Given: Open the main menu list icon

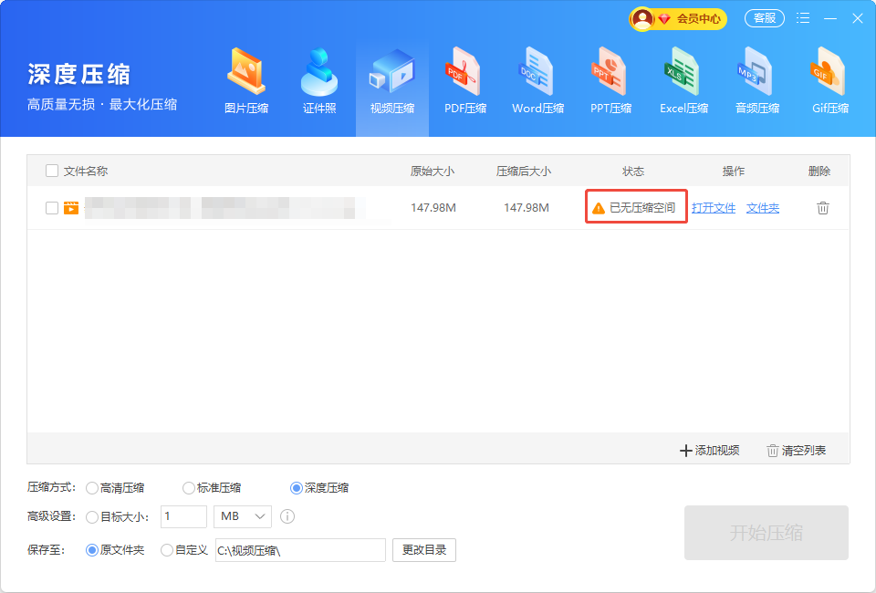Looking at the screenshot, I should [x=803, y=18].
